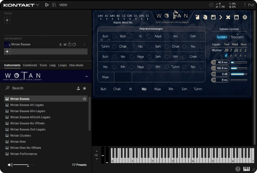
Task: Switch to the Combined tab
Action: pos(30,65)
